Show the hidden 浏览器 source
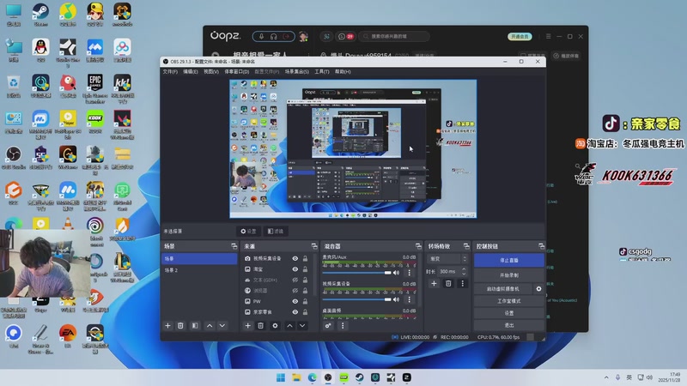 [x=295, y=291]
